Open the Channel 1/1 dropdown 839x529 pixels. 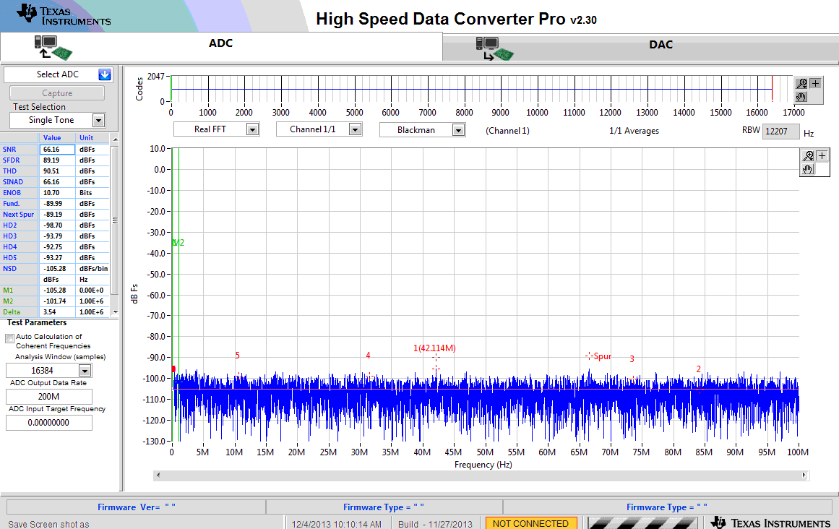tap(356, 129)
